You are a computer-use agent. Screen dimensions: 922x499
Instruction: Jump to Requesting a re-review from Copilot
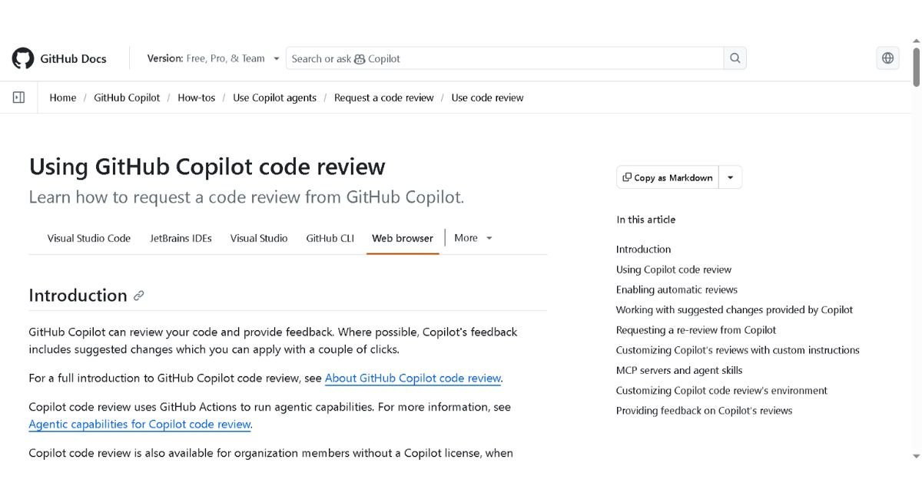[696, 330]
